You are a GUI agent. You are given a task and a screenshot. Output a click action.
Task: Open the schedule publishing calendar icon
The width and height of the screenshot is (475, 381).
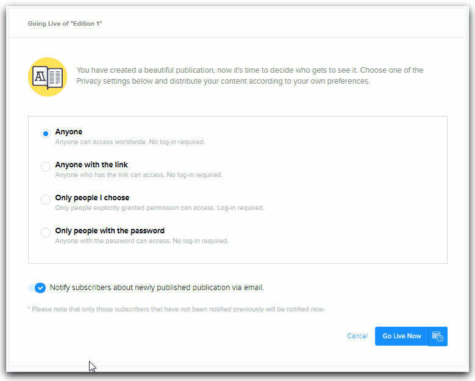click(438, 336)
